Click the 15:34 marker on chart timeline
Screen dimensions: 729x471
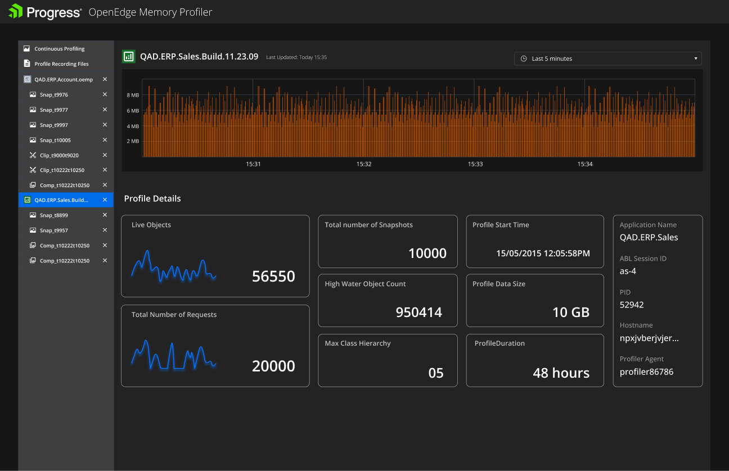(585, 164)
